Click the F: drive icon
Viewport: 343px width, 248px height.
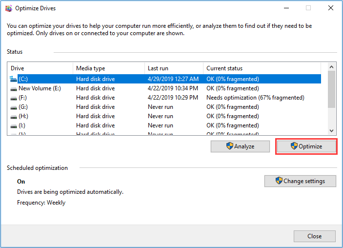14,98
